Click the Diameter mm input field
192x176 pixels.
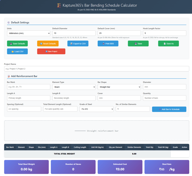click(164, 87)
